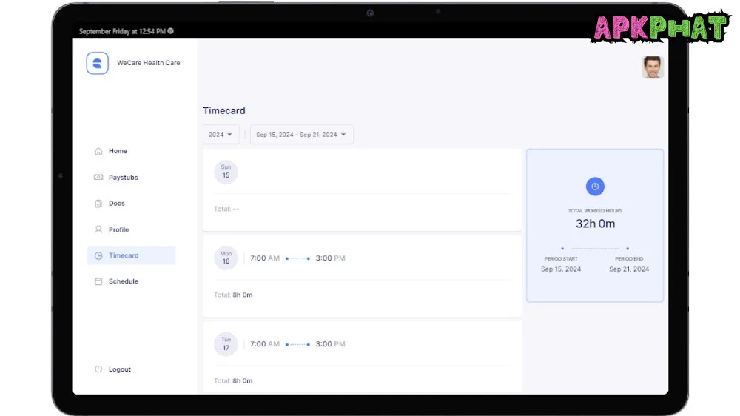This screenshot has width=740, height=416.
Task: Go to the Schedule page
Action: (x=123, y=281)
